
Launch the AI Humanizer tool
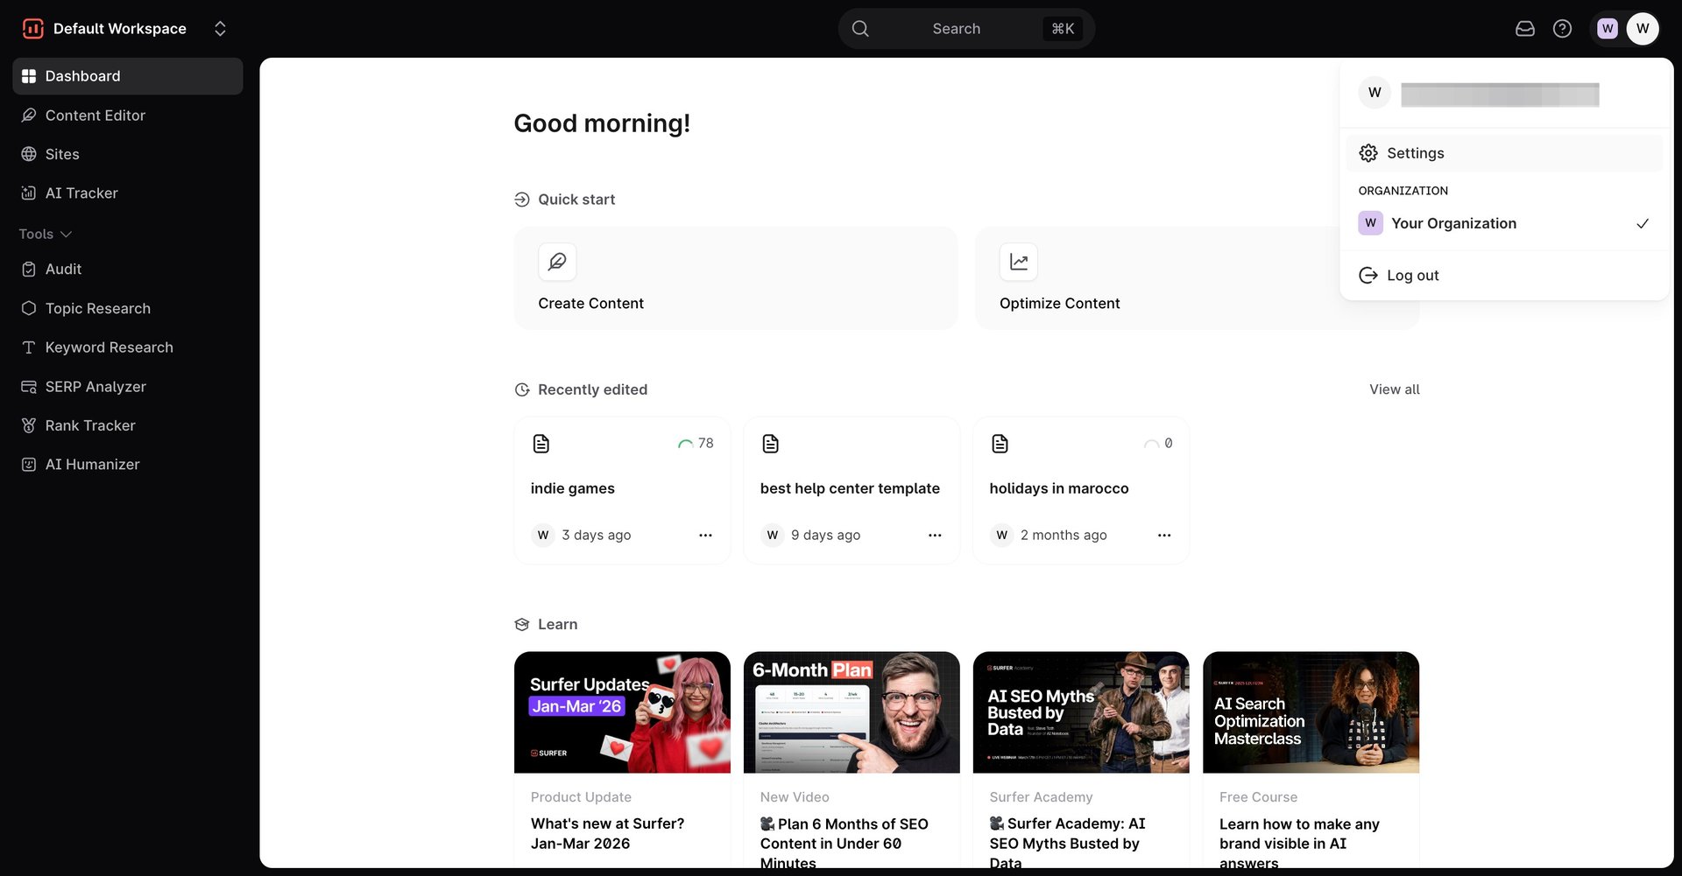(92, 465)
